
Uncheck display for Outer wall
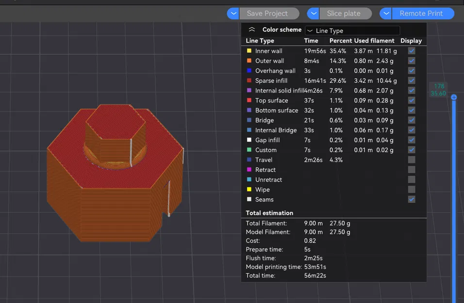412,61
